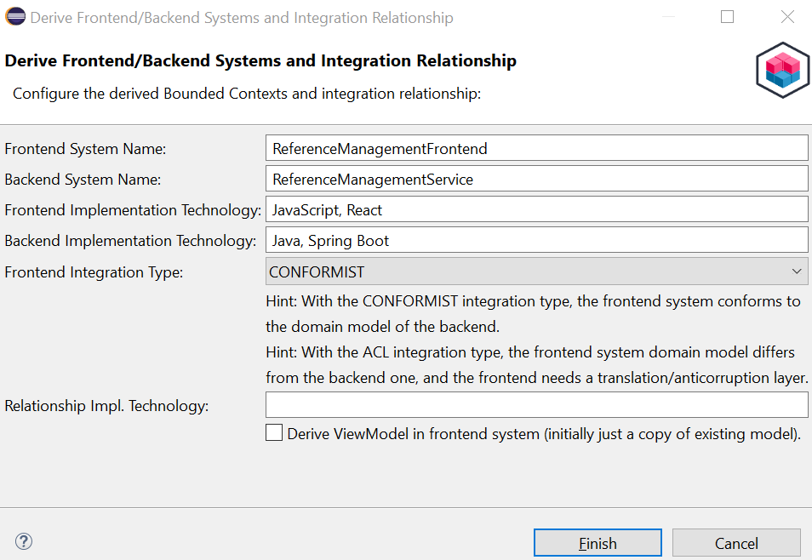Screen dimensions: 812x560
Task: Click the "Frontend System Name:" label
Action: pos(85,149)
